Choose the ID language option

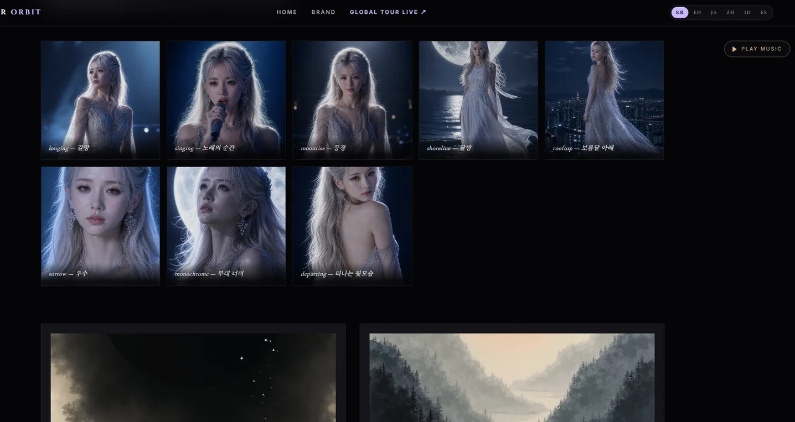[x=747, y=12]
